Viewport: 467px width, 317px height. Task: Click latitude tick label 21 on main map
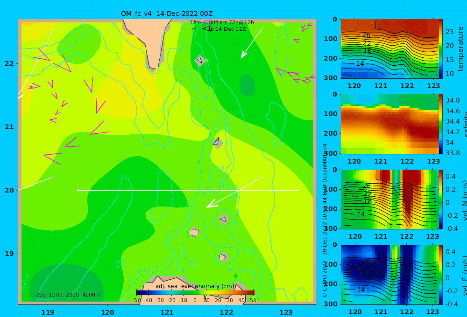(x=9, y=127)
